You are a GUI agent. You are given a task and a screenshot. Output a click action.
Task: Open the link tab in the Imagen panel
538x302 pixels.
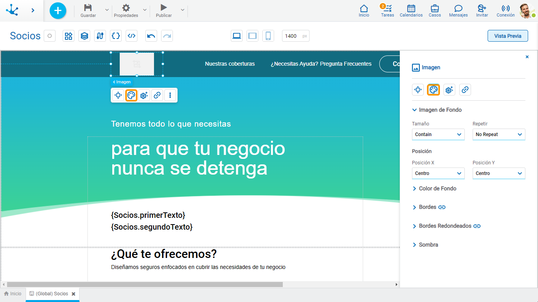[465, 90]
